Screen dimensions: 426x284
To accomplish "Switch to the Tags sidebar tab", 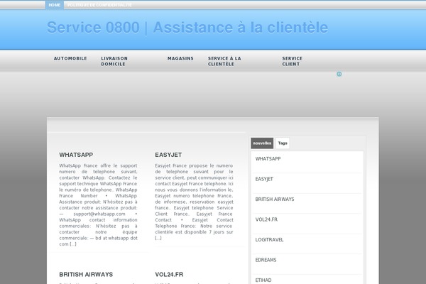I will (x=283, y=143).
